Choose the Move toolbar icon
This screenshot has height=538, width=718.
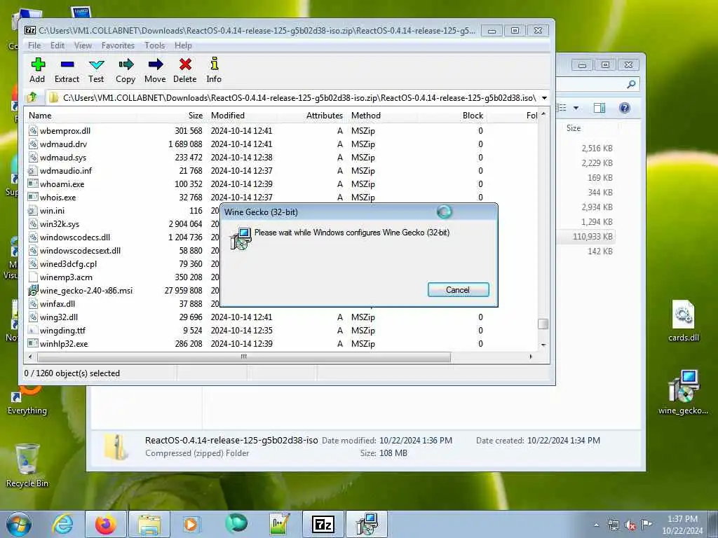[155, 69]
